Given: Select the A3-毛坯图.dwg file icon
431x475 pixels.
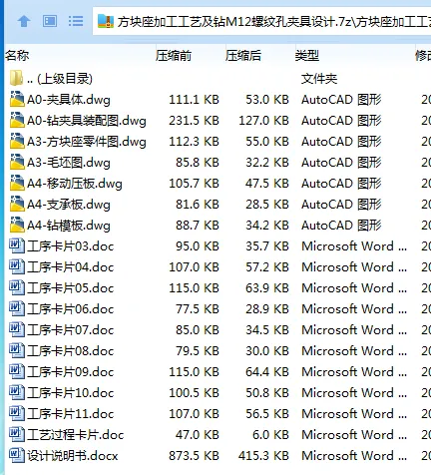Looking at the screenshot, I should (x=17, y=162).
